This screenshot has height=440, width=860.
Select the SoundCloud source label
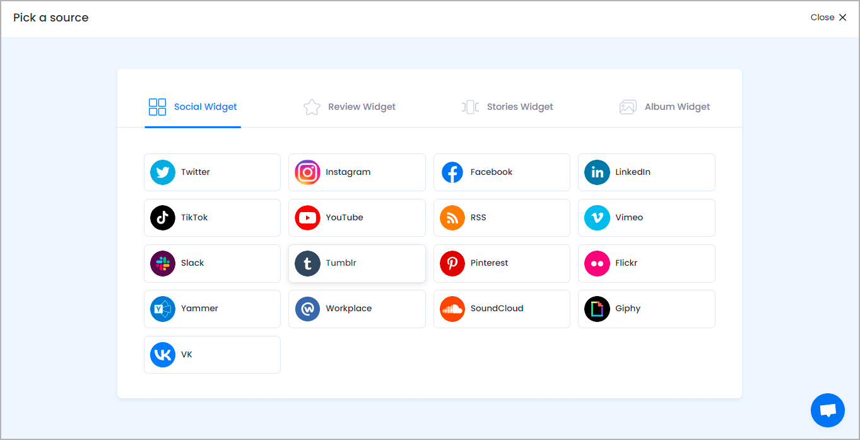click(x=497, y=309)
